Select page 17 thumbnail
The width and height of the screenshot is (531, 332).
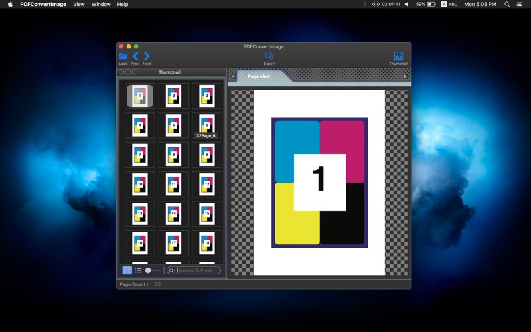coord(173,243)
